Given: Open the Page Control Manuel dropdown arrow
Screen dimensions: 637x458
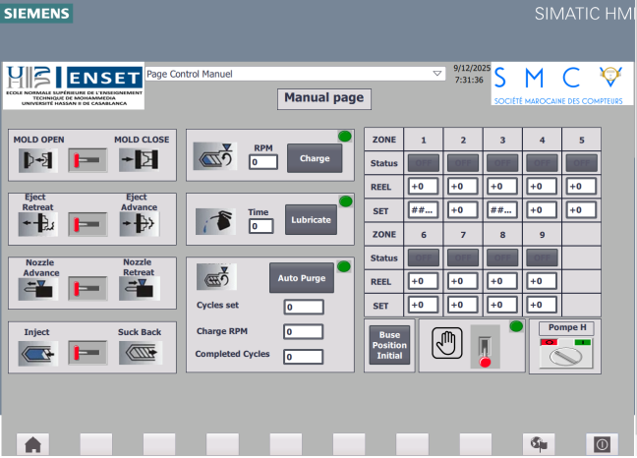Looking at the screenshot, I should tap(437, 74).
